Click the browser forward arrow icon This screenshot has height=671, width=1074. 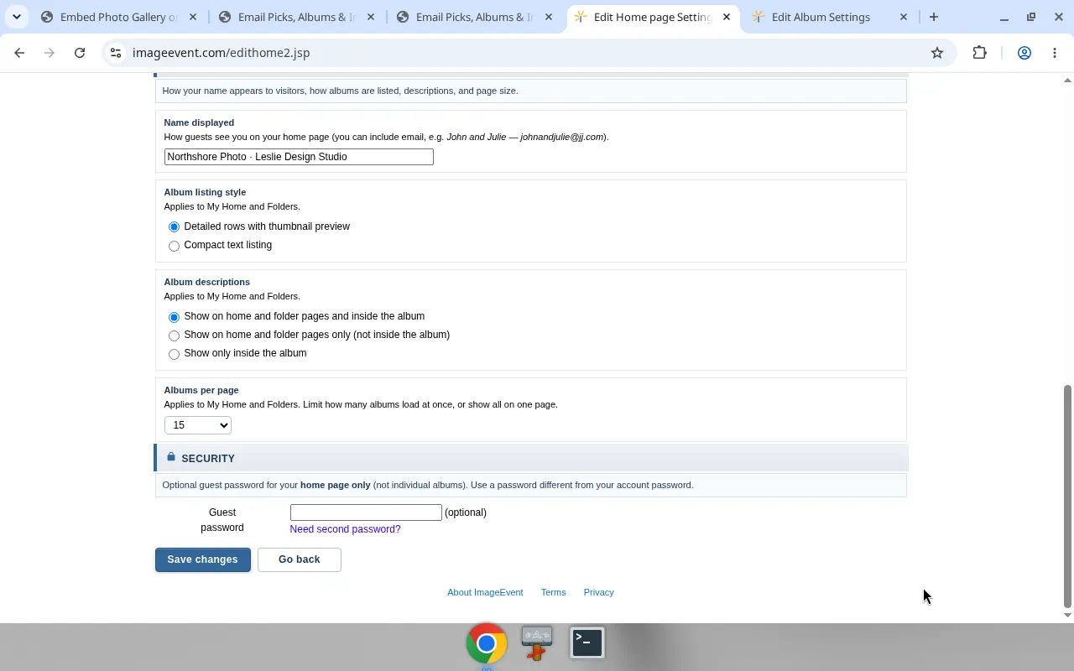[x=50, y=53]
